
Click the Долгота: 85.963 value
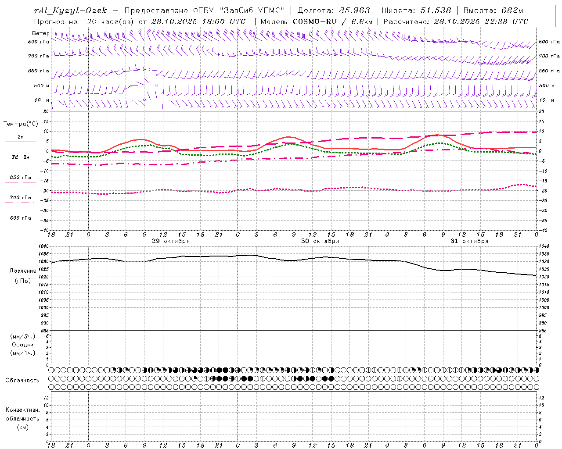[334, 11]
